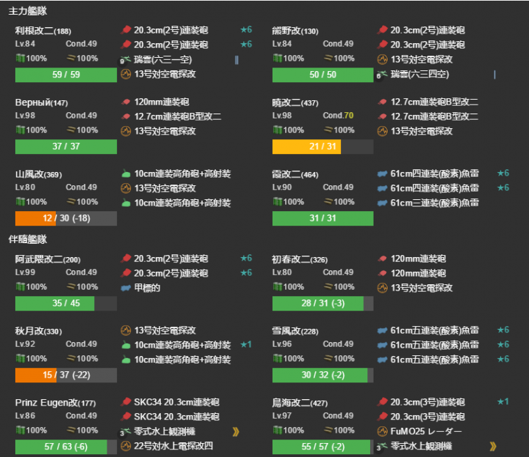
Task: Click the fuel icon under 山風改
Action: pyautogui.click(x=20, y=202)
